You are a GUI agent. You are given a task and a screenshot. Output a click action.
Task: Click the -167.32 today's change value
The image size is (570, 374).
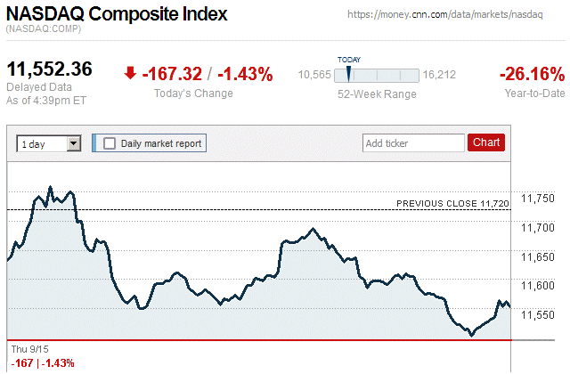click(171, 74)
